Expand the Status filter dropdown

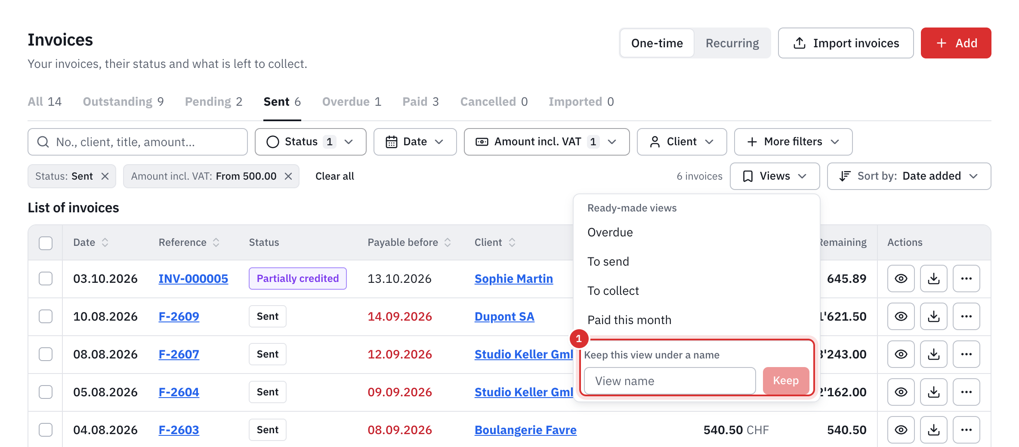(x=310, y=142)
